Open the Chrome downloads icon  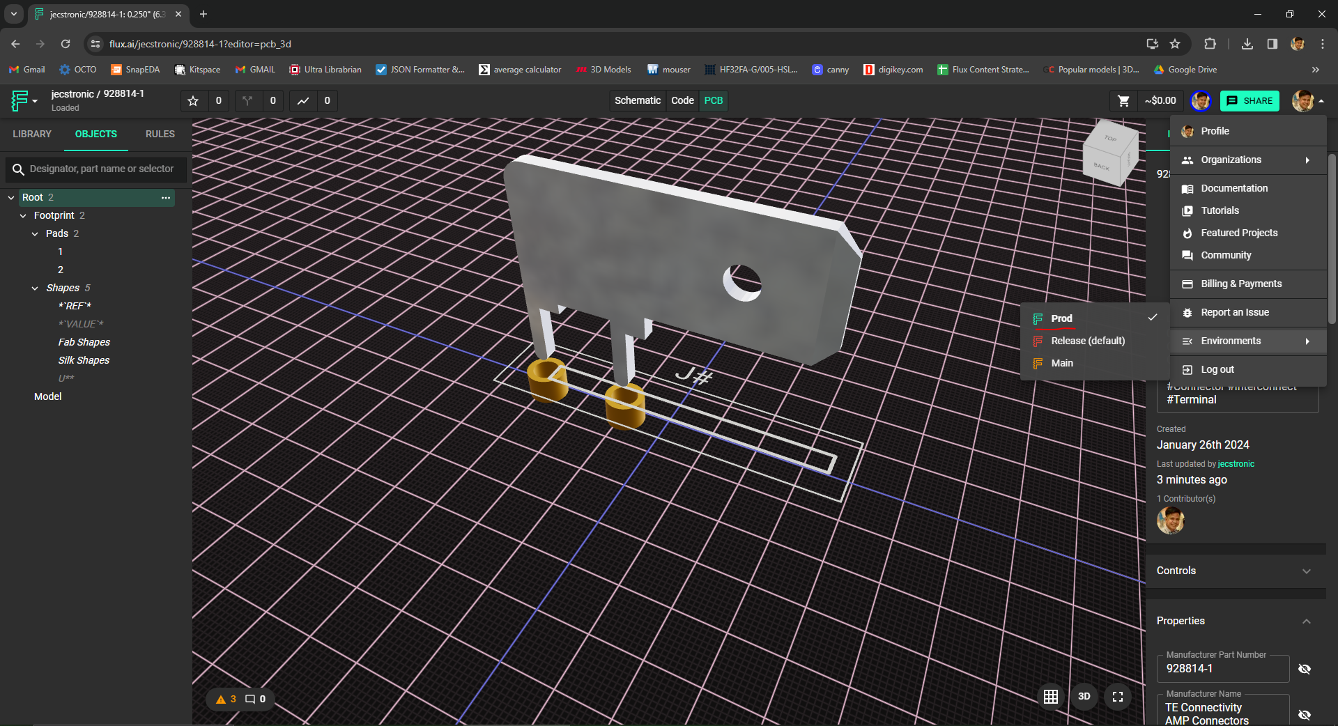point(1247,44)
